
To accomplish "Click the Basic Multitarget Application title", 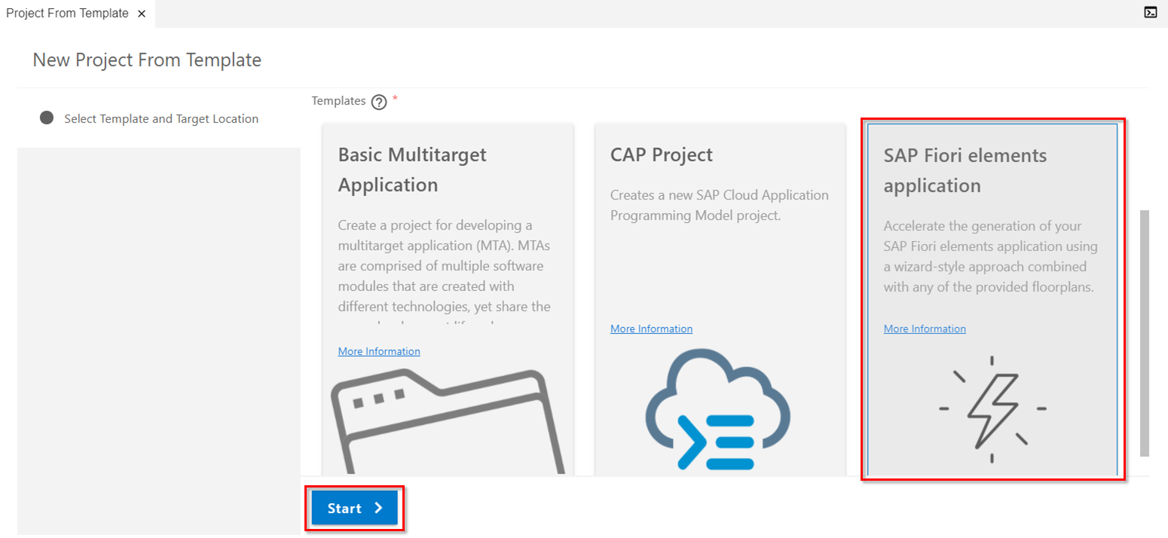I will (x=412, y=170).
